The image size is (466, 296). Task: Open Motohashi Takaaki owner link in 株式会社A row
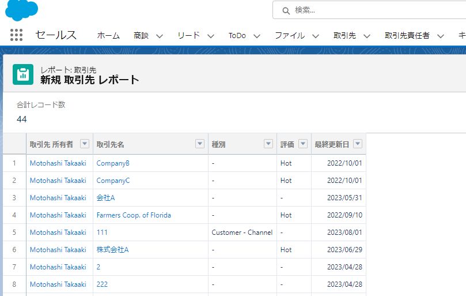click(x=58, y=249)
